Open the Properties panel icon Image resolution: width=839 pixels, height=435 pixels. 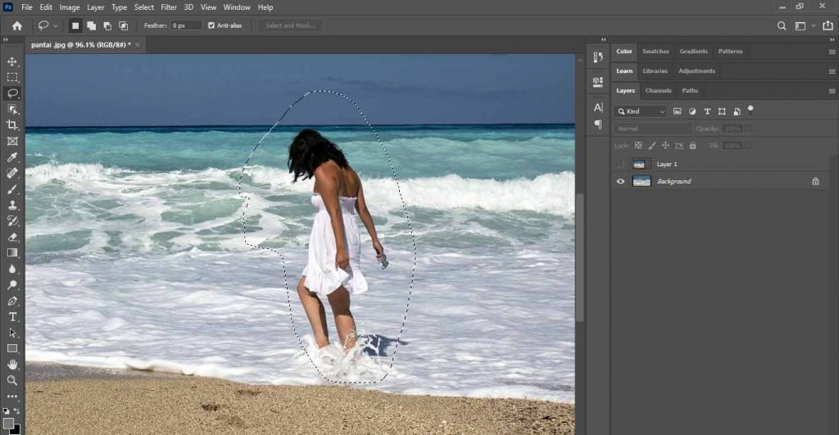pyautogui.click(x=598, y=81)
